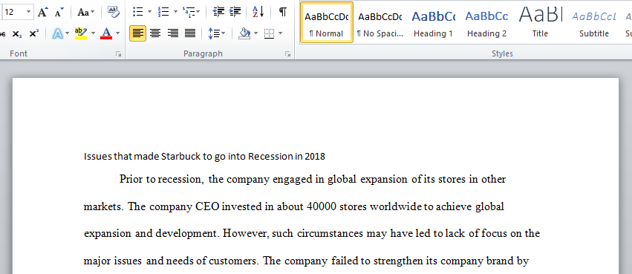Align text left
The width and height of the screenshot is (632, 274).
(138, 33)
